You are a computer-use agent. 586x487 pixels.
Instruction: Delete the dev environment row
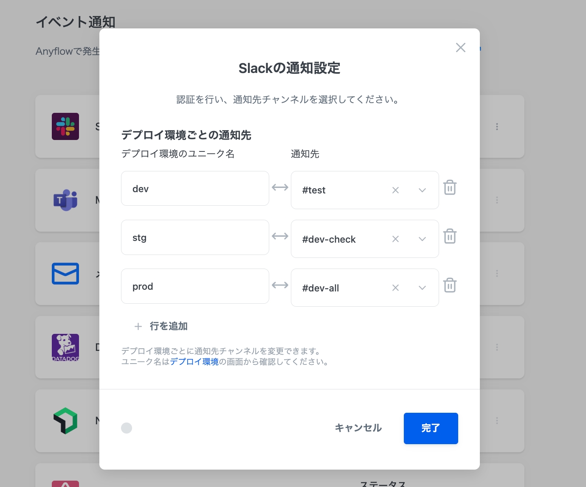pyautogui.click(x=450, y=188)
